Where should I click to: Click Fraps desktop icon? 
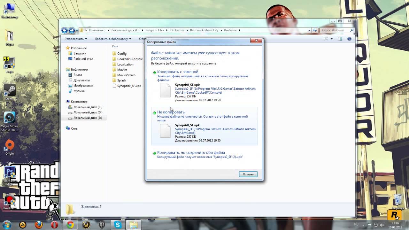coord(10,65)
